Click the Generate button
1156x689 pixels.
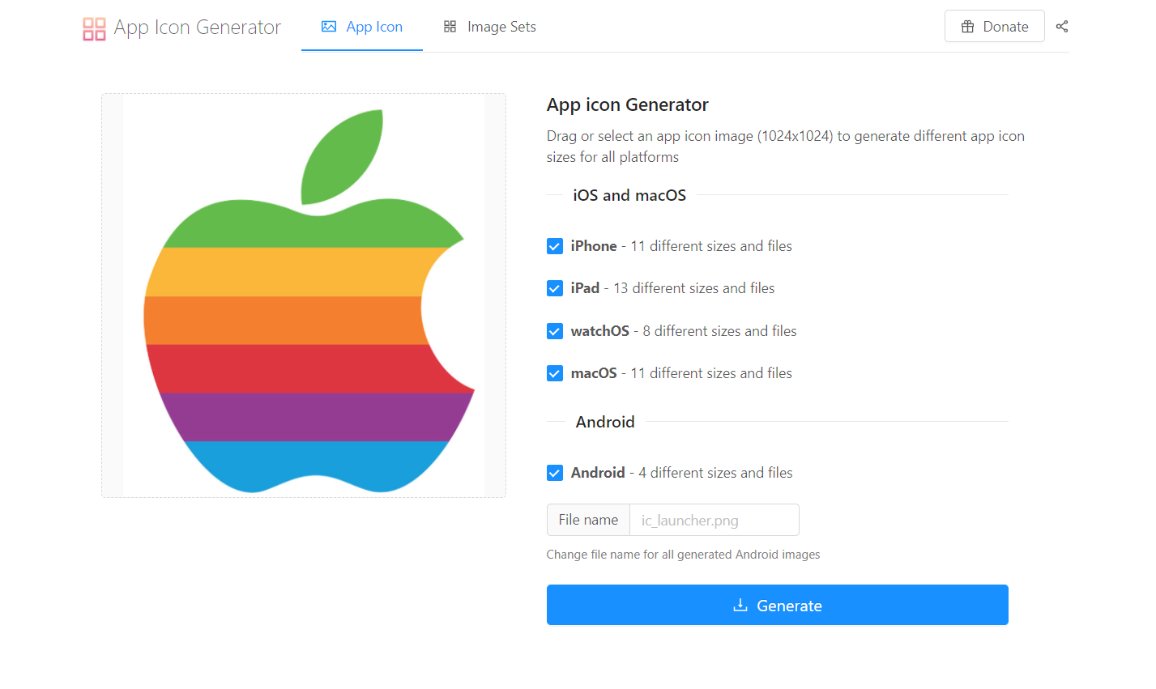pos(777,605)
